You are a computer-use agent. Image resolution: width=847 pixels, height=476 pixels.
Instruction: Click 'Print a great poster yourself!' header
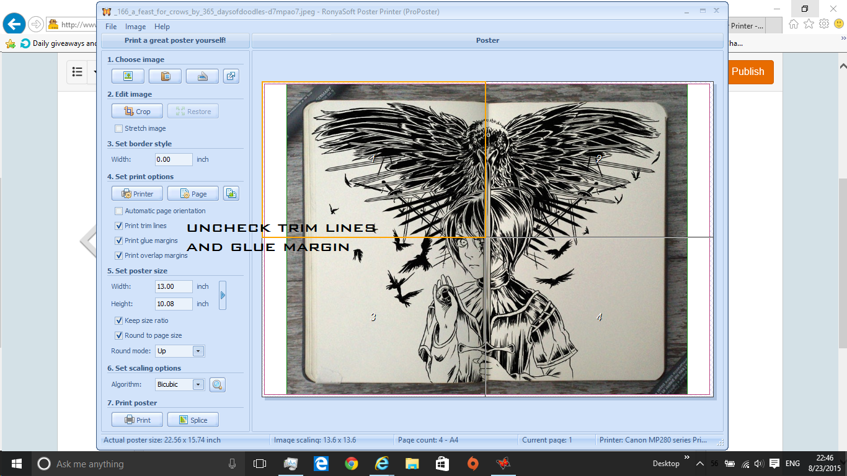(x=175, y=40)
